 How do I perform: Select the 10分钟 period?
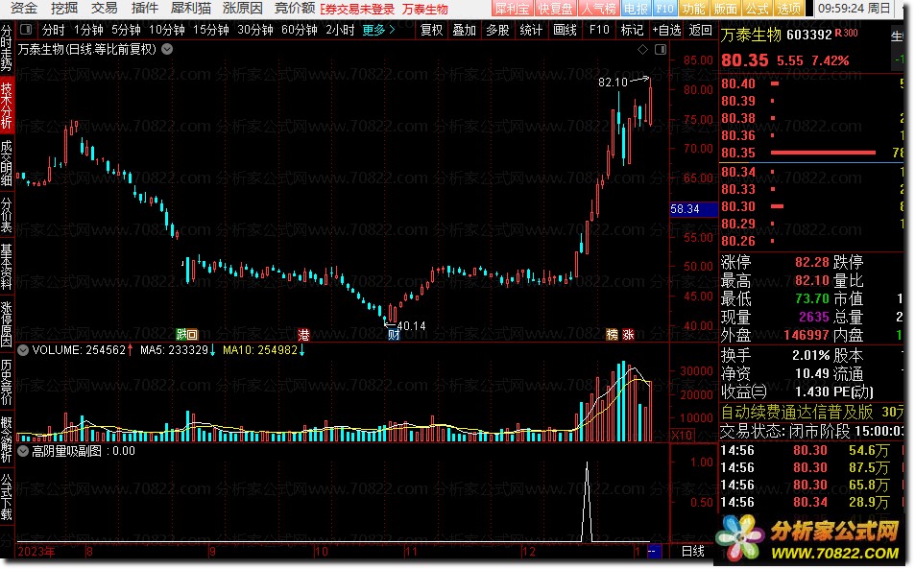point(167,30)
